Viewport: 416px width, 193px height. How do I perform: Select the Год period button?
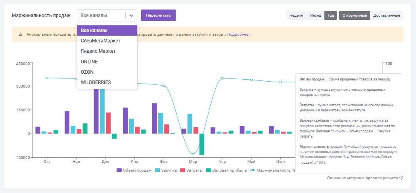(x=331, y=15)
